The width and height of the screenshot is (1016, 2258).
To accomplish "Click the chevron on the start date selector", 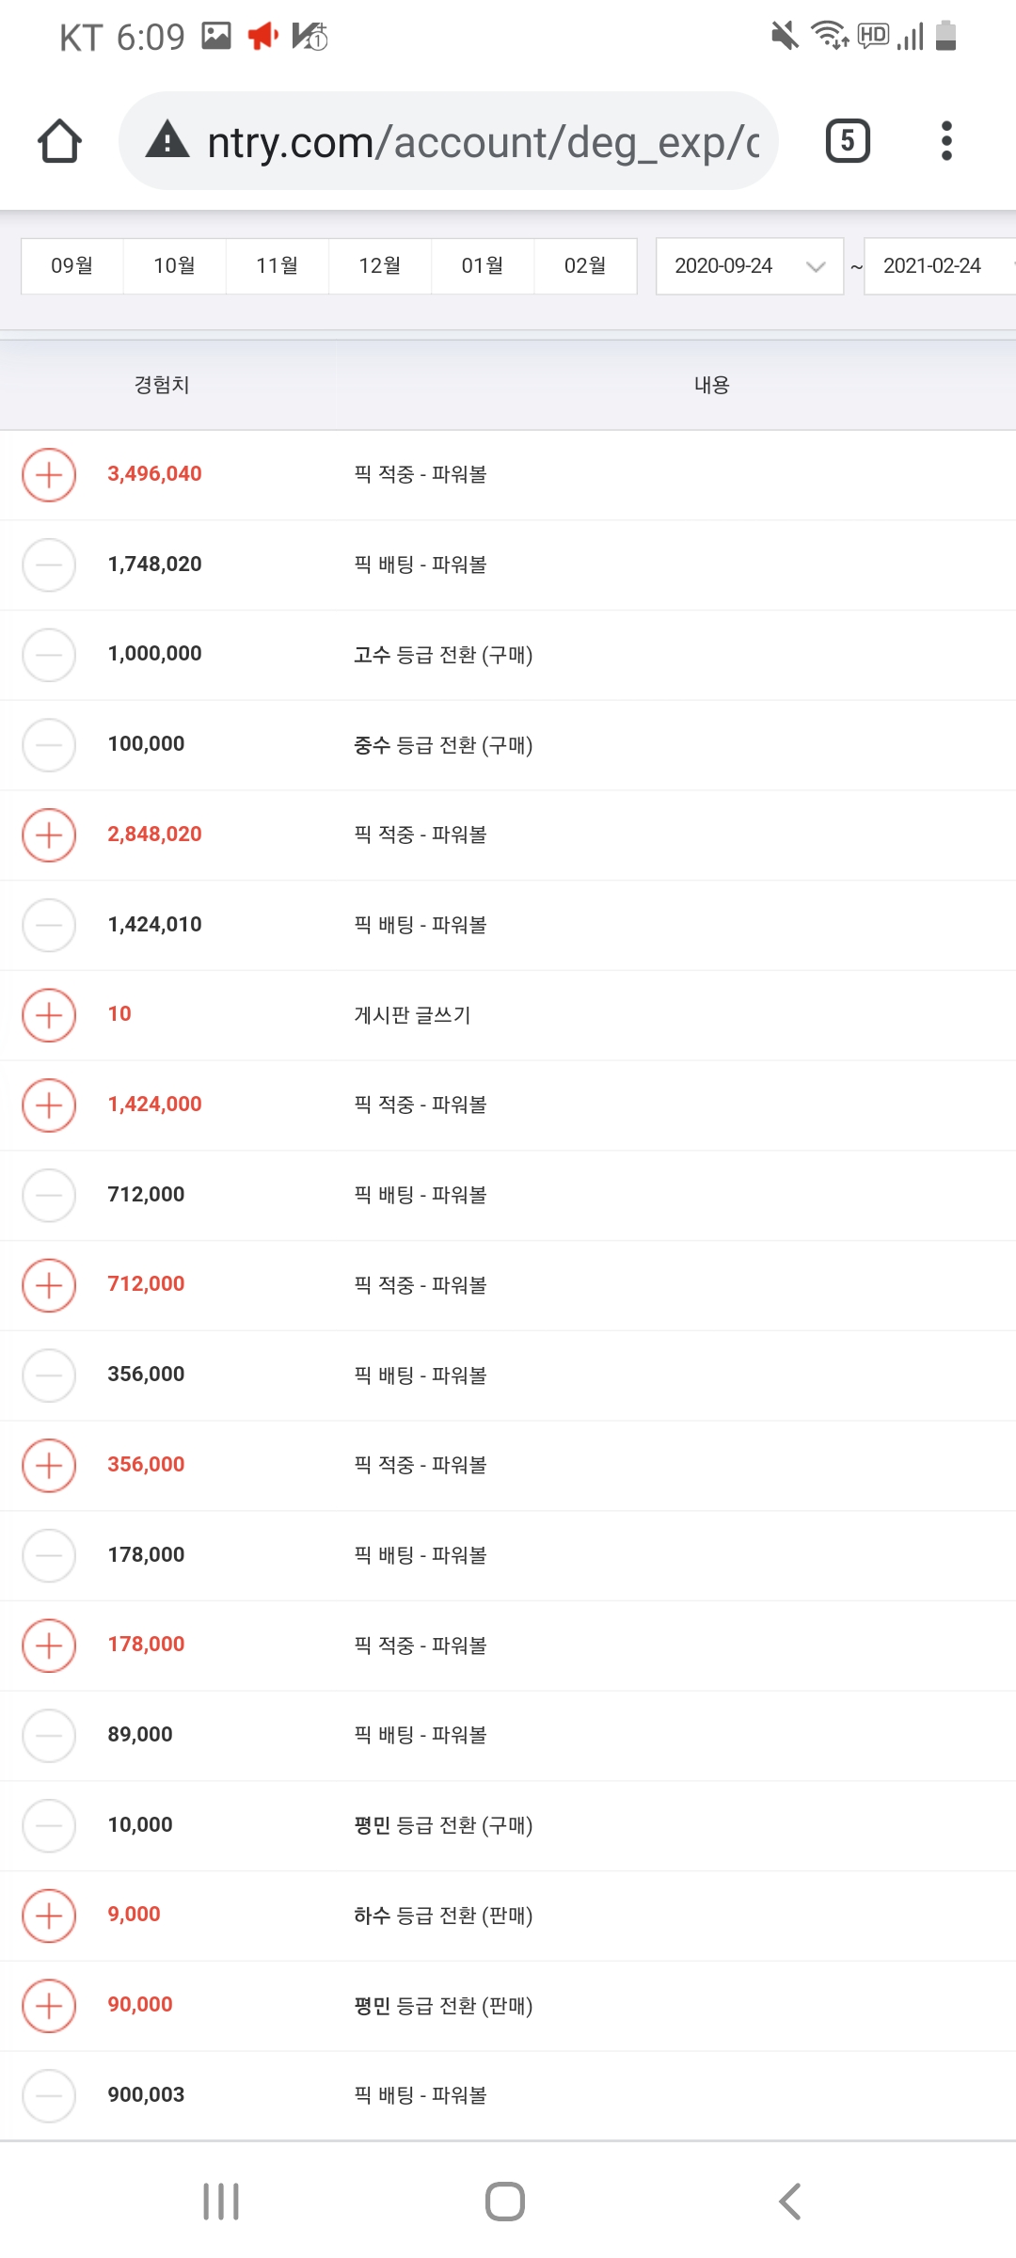I will pos(816,267).
